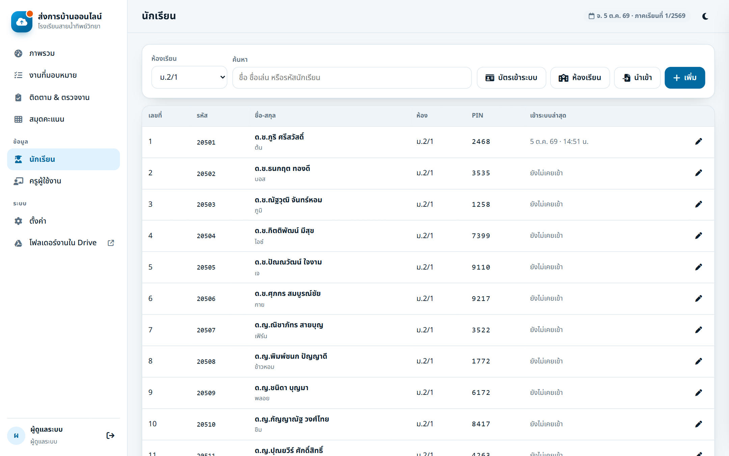Click the external link icon beside Drive
Image resolution: width=729 pixels, height=456 pixels.
[x=111, y=243]
